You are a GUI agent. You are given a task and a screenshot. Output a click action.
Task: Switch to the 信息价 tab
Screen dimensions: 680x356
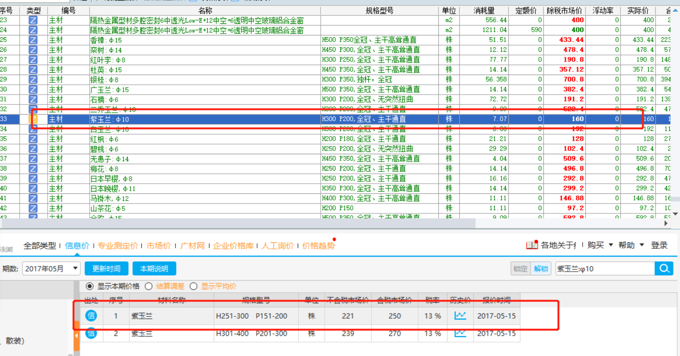(x=77, y=246)
